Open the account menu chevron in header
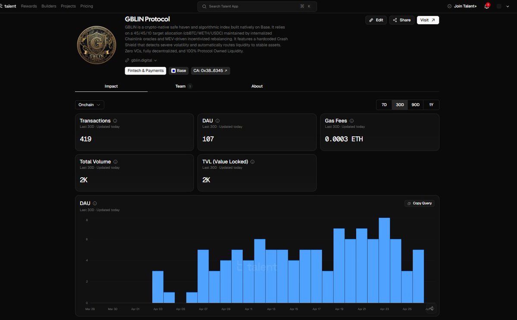517x320 pixels. click(x=508, y=6)
